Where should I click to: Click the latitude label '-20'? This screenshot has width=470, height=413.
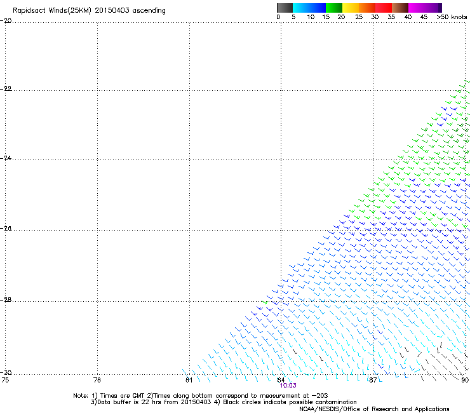click(6, 21)
